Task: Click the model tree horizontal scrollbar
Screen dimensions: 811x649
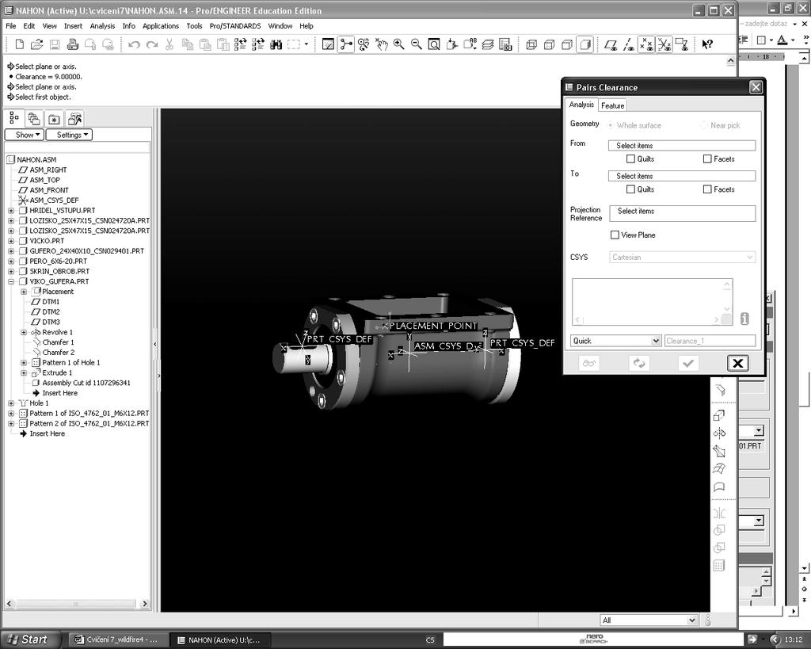Action: [77, 604]
